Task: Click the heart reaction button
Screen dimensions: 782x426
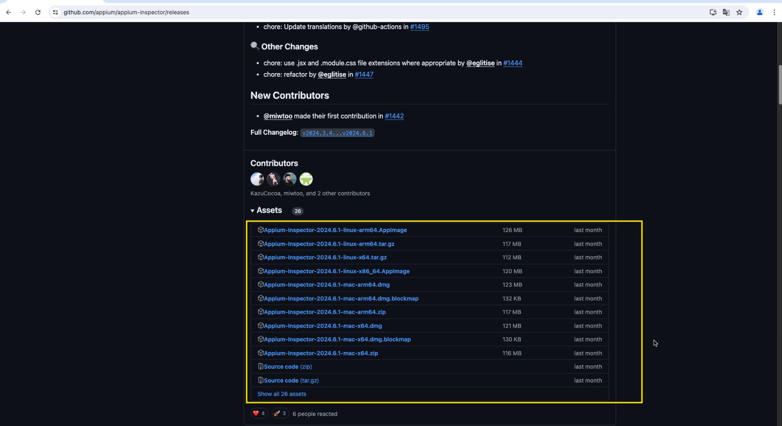Action: click(259, 414)
